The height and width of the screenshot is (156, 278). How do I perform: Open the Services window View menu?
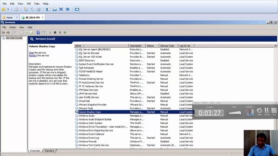[x=22, y=27]
